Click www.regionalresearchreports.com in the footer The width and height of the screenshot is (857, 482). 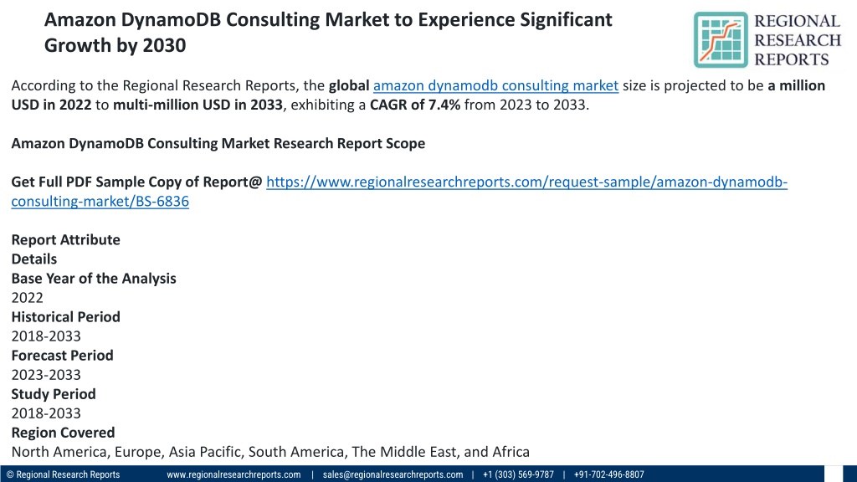233,474
